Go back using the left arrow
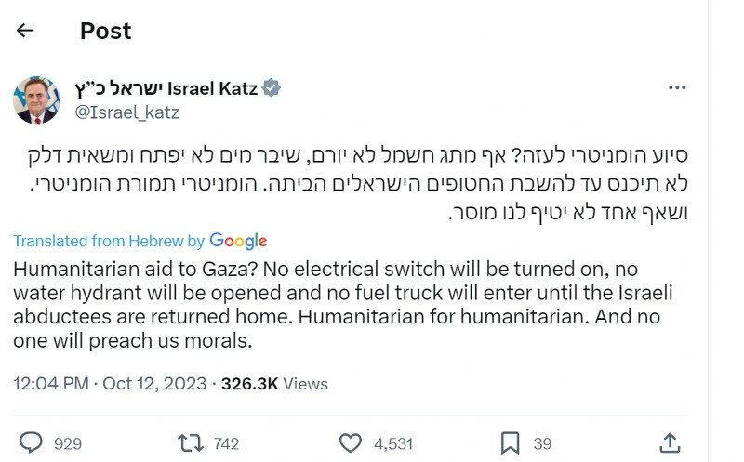This screenshot has width=744, height=462. (25, 31)
